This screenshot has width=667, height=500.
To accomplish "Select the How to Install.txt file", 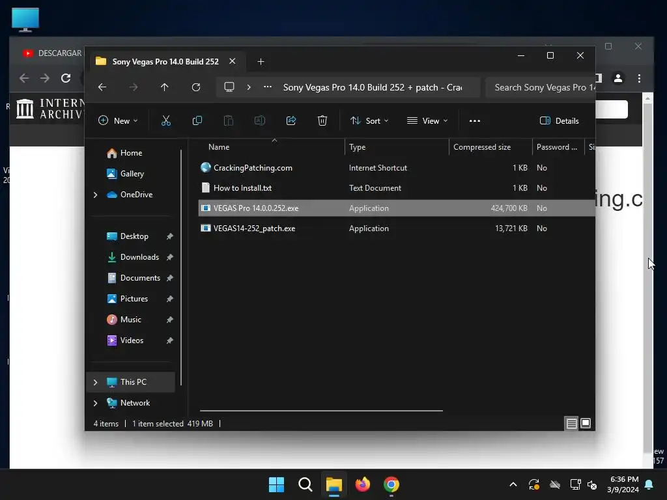I will 397,188.
